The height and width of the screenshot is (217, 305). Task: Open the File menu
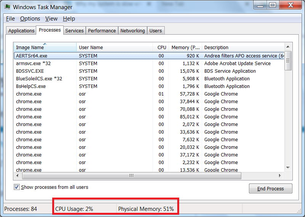pyautogui.click(x=10, y=19)
